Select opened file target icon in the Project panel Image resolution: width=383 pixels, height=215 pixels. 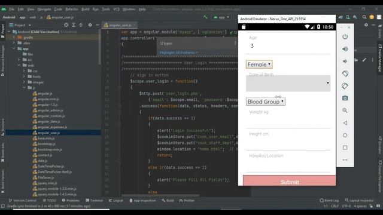66,25
